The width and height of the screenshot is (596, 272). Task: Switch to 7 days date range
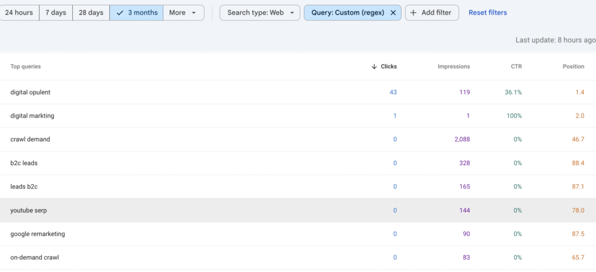(55, 13)
